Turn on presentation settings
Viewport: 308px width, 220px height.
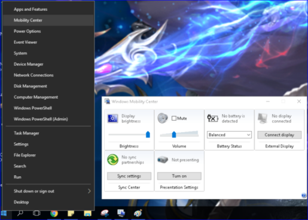tap(179, 176)
